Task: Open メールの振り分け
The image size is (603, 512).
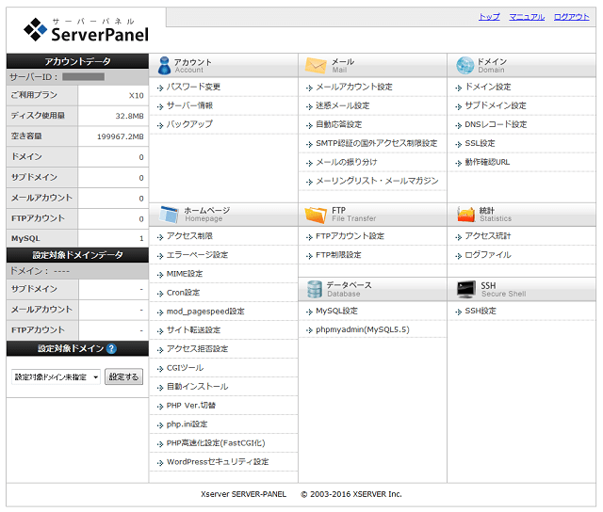Action: [346, 162]
